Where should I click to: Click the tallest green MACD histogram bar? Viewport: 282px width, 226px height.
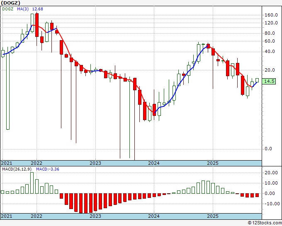click(32, 183)
